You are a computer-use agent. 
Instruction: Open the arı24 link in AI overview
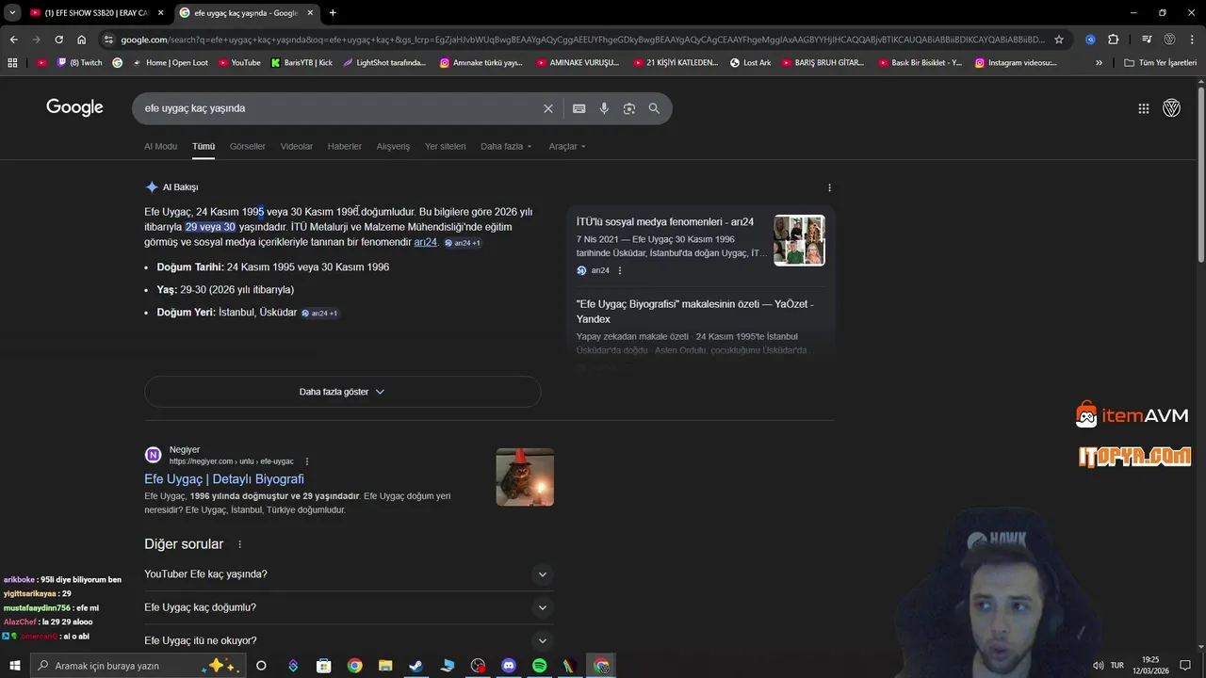[x=425, y=242]
